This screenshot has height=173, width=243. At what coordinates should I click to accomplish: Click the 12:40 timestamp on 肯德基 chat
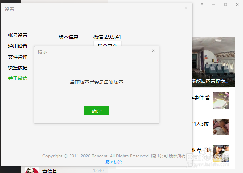[98, 170]
